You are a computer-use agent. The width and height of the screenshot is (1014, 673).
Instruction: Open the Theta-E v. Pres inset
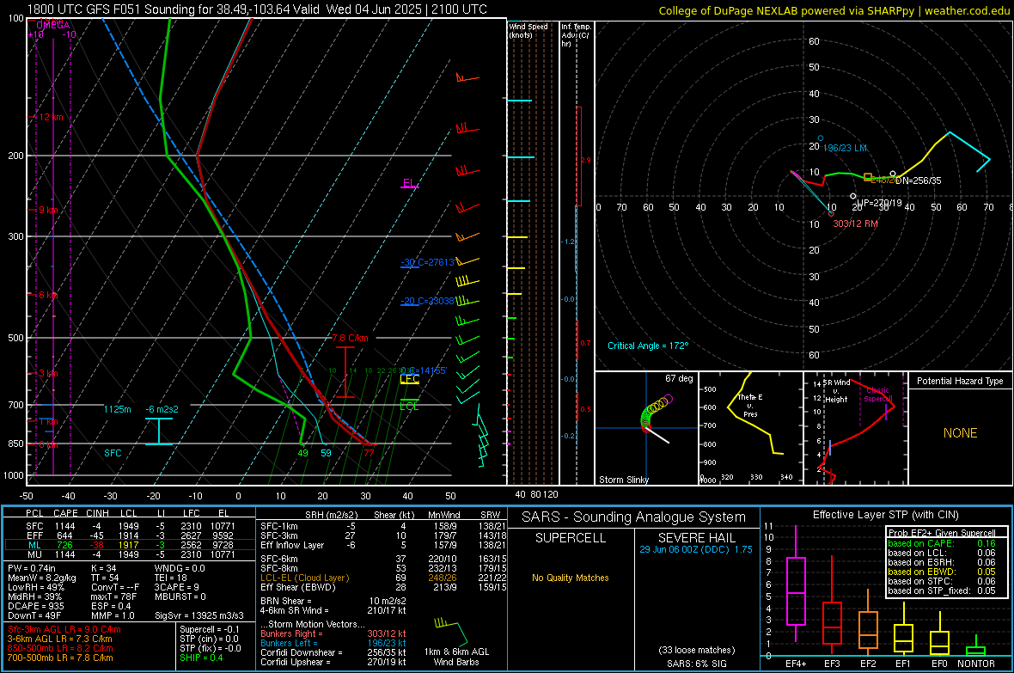point(751,428)
